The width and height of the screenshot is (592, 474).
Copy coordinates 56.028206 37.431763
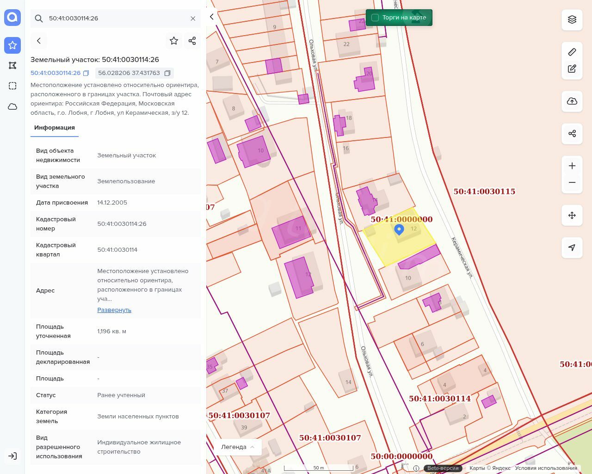tap(167, 73)
